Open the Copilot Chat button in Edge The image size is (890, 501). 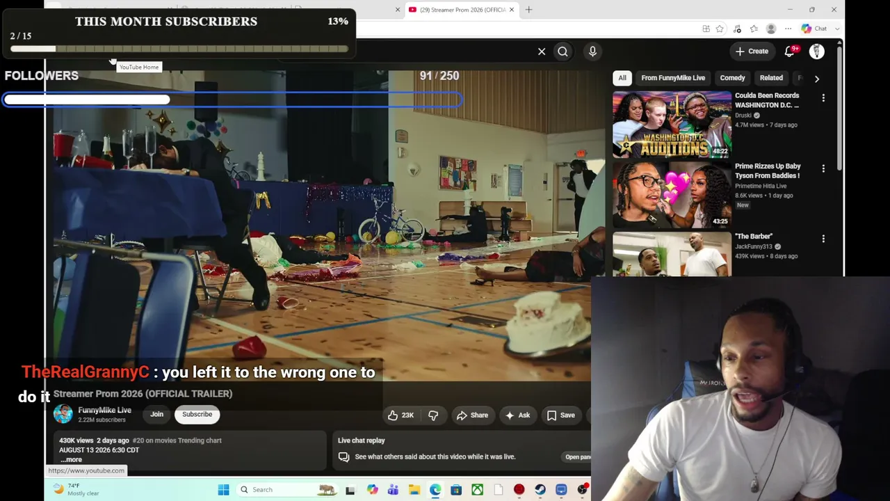[814, 29]
